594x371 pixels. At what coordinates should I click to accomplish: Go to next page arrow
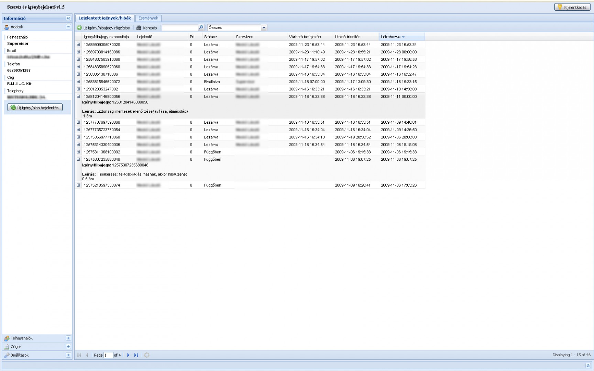pos(128,355)
